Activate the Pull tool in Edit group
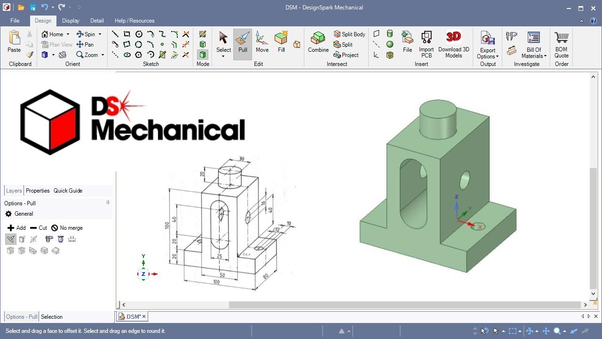 [243, 43]
